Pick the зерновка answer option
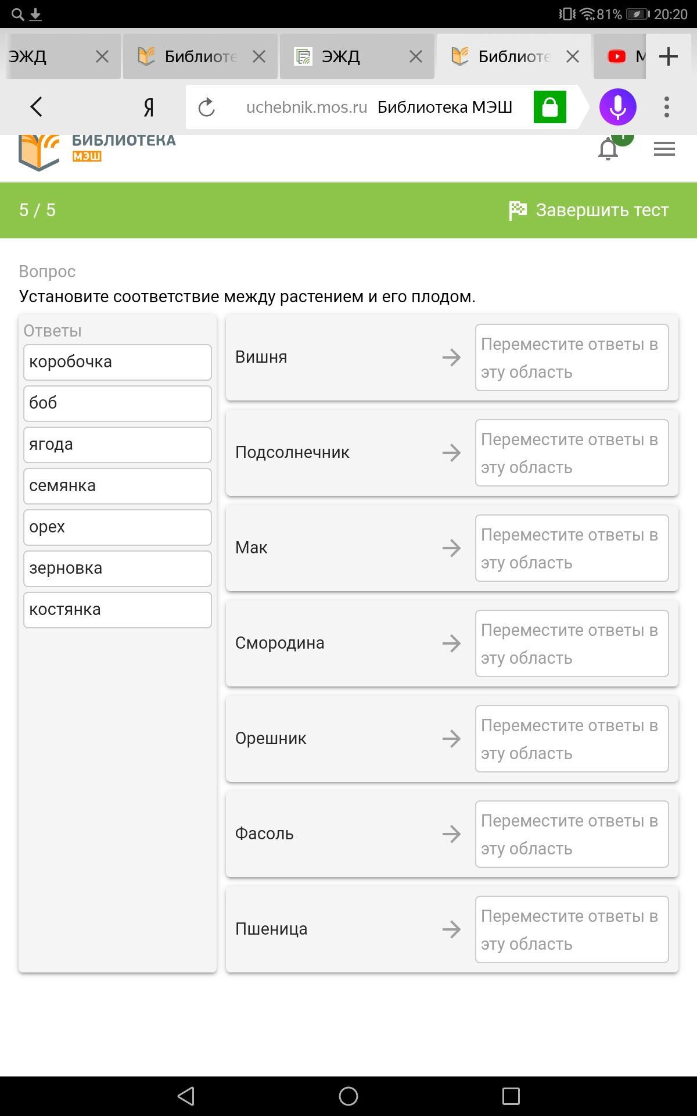This screenshot has height=1116, width=697. pos(117,568)
